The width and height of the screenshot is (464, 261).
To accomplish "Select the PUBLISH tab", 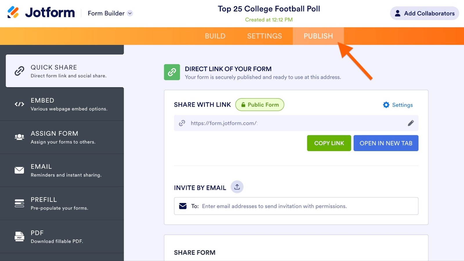I will coord(318,36).
